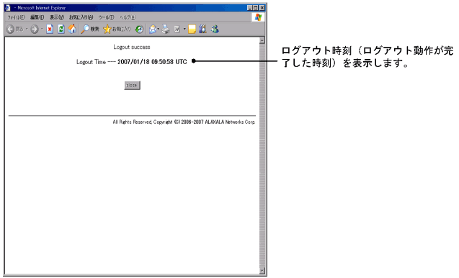The width and height of the screenshot is (459, 278).
Task: Close the Internet Explorer window
Action: (262, 8)
